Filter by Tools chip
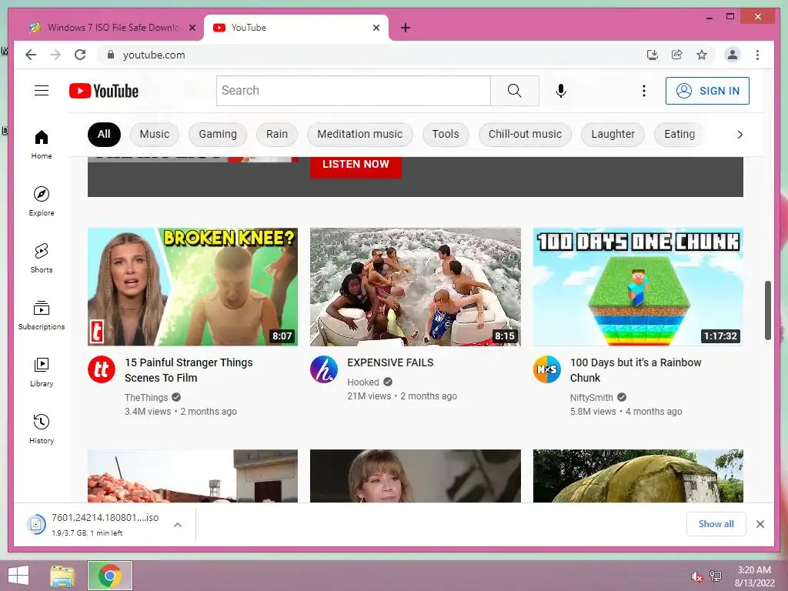The width and height of the screenshot is (788, 591). (x=446, y=134)
